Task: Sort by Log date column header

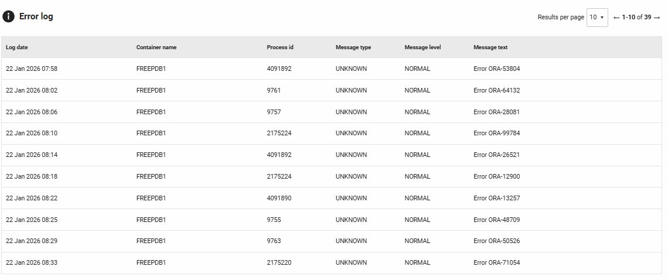Action: [16, 47]
